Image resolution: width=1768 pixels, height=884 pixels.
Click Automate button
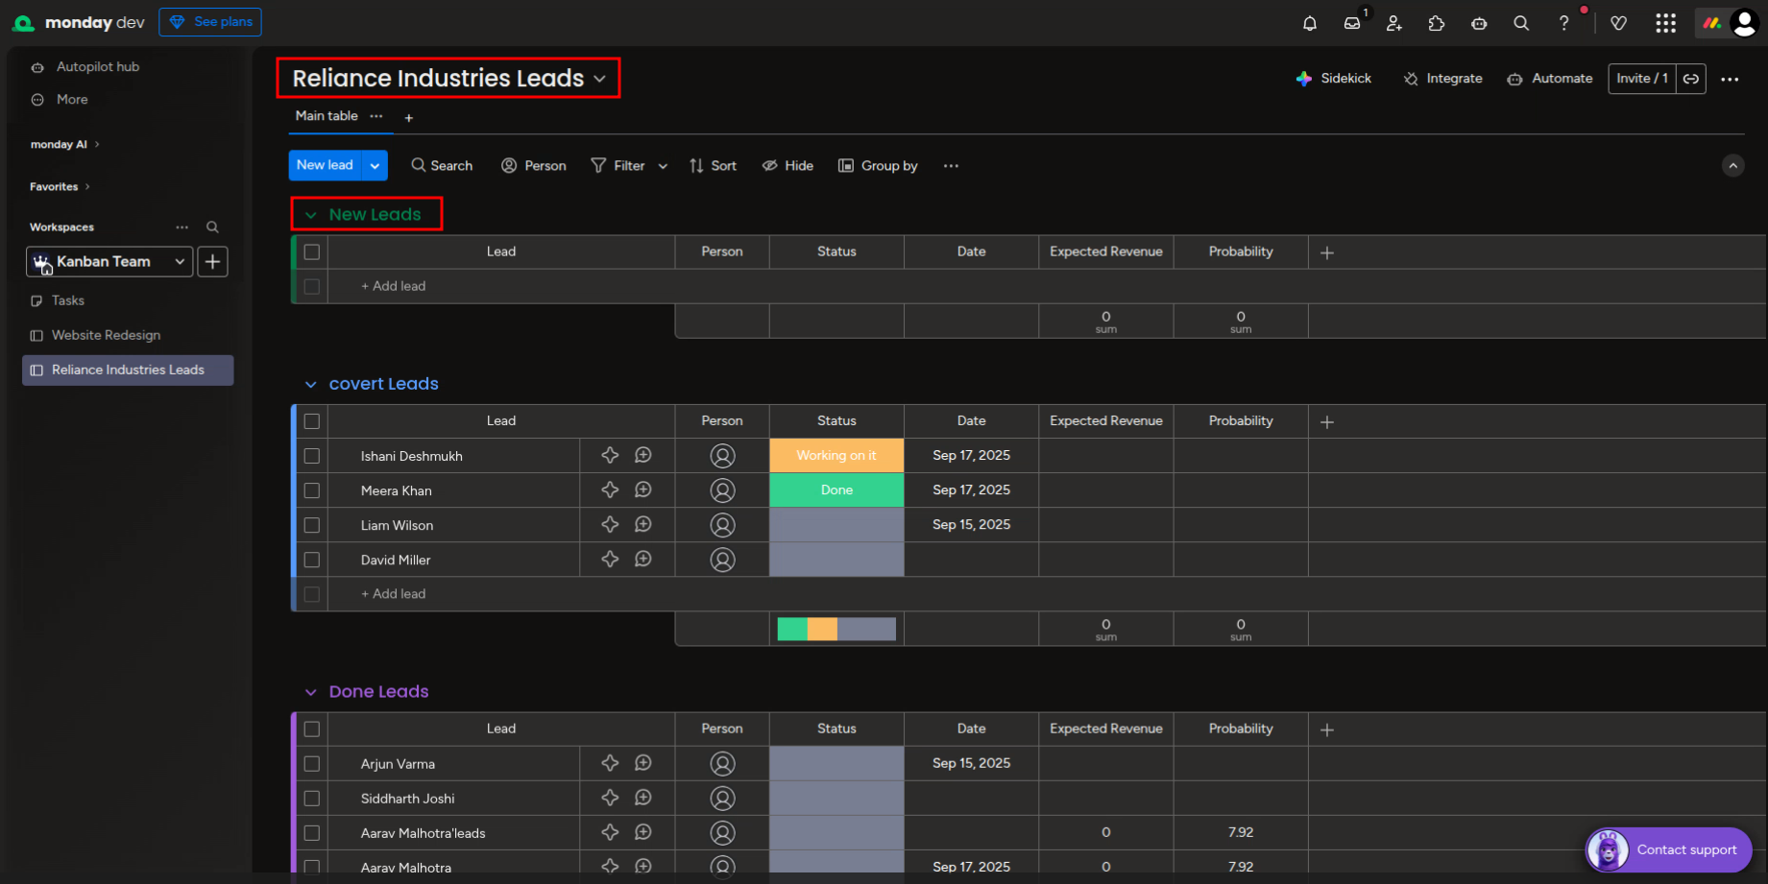[1549, 79]
